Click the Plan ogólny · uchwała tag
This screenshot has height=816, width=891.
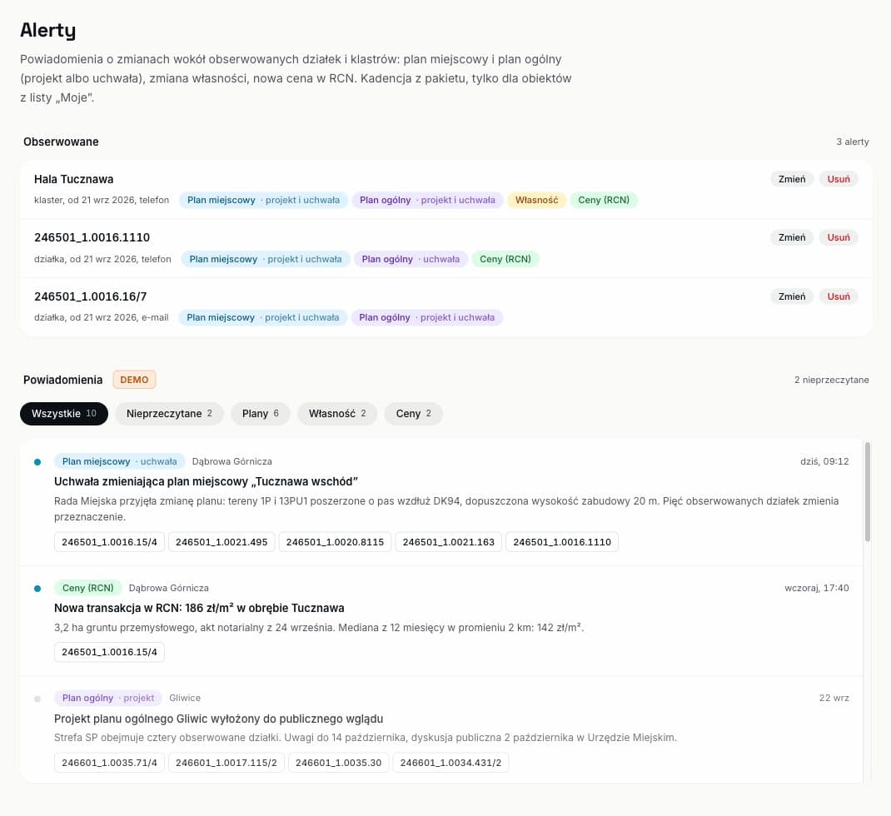411,259
